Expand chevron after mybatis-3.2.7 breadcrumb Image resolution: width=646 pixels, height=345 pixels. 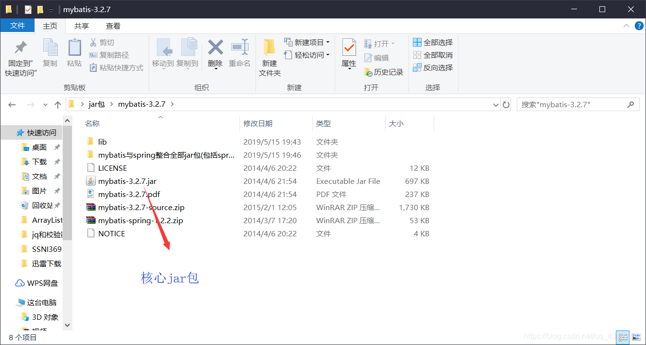[172, 104]
